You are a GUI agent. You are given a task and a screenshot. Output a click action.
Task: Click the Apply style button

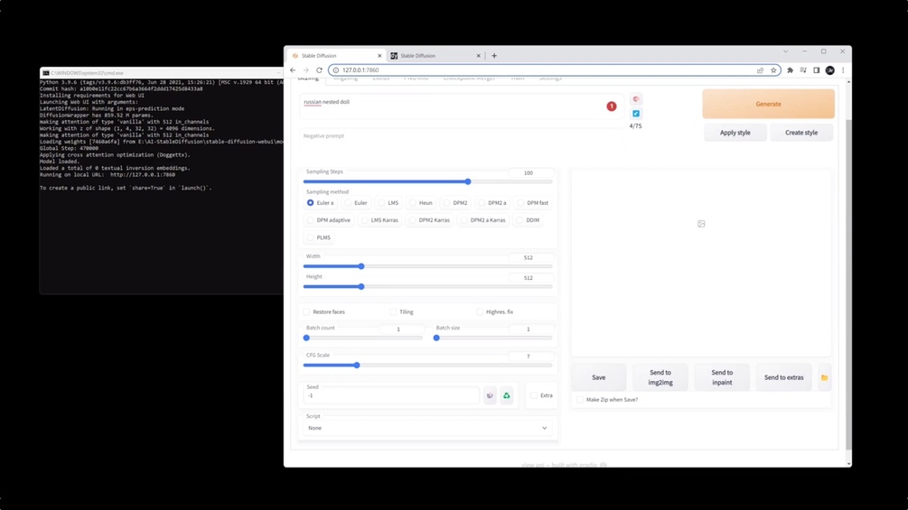[x=735, y=133]
